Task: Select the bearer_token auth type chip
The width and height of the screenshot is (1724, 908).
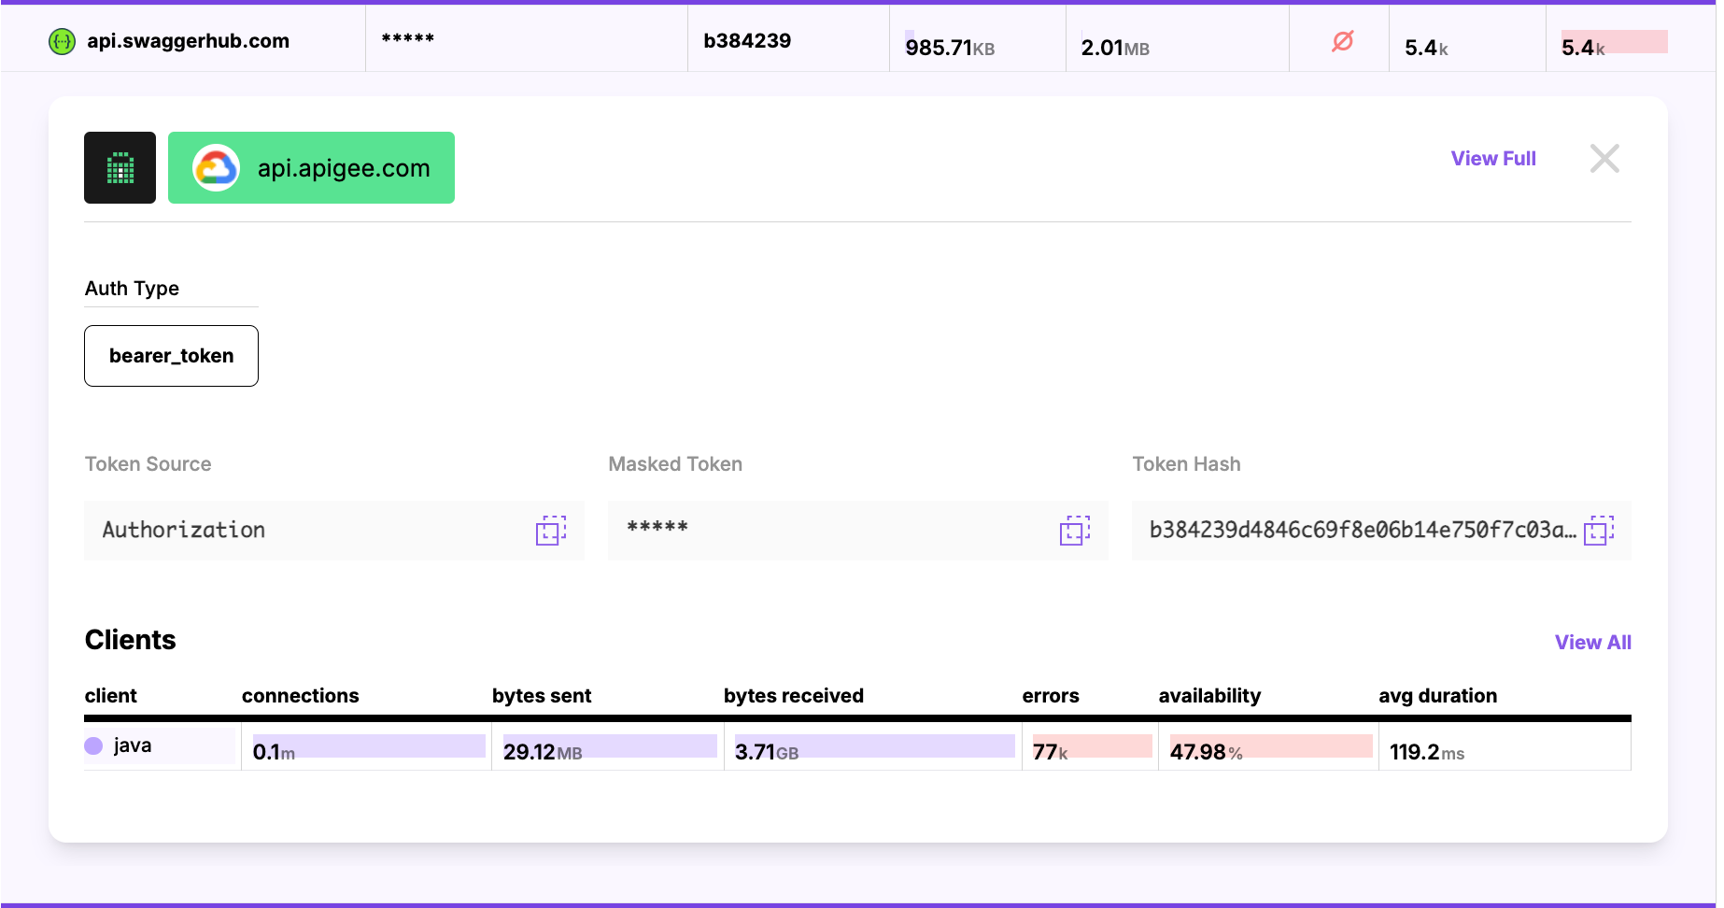Action: point(171,355)
